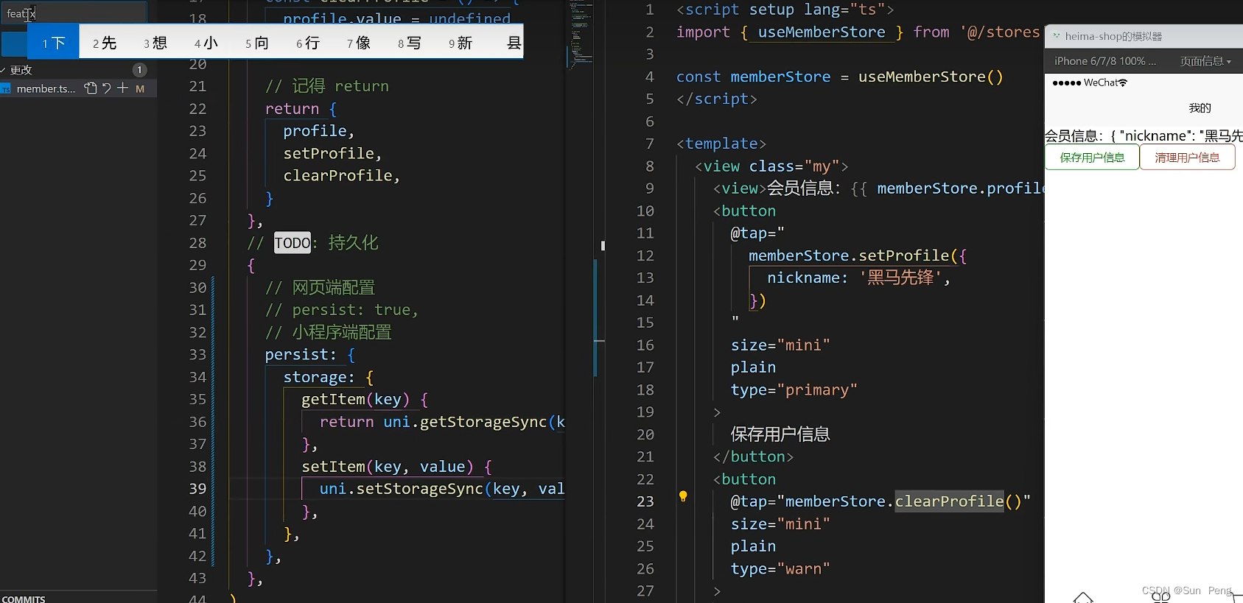Click the commit message input field
This screenshot has width=1243, height=603.
74,13
